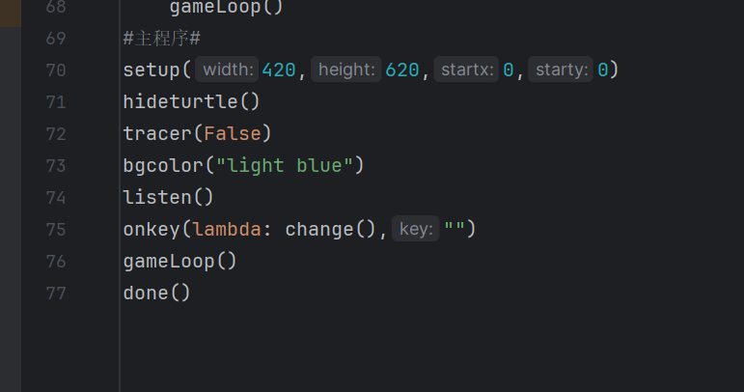This screenshot has height=392, width=744.
Task: Click the 'width:' inlay hint
Action: point(228,70)
